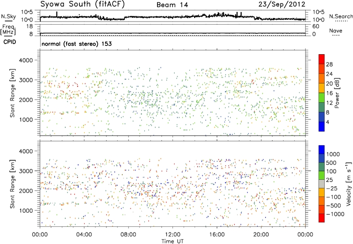Click the '16:00' time axis label
This screenshot has height=244, width=353.
tap(217, 235)
